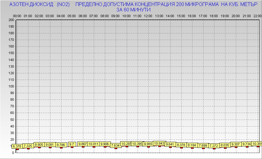Click the 6.378 data label
Viewport: 262px width, 159px height.
click(17, 146)
